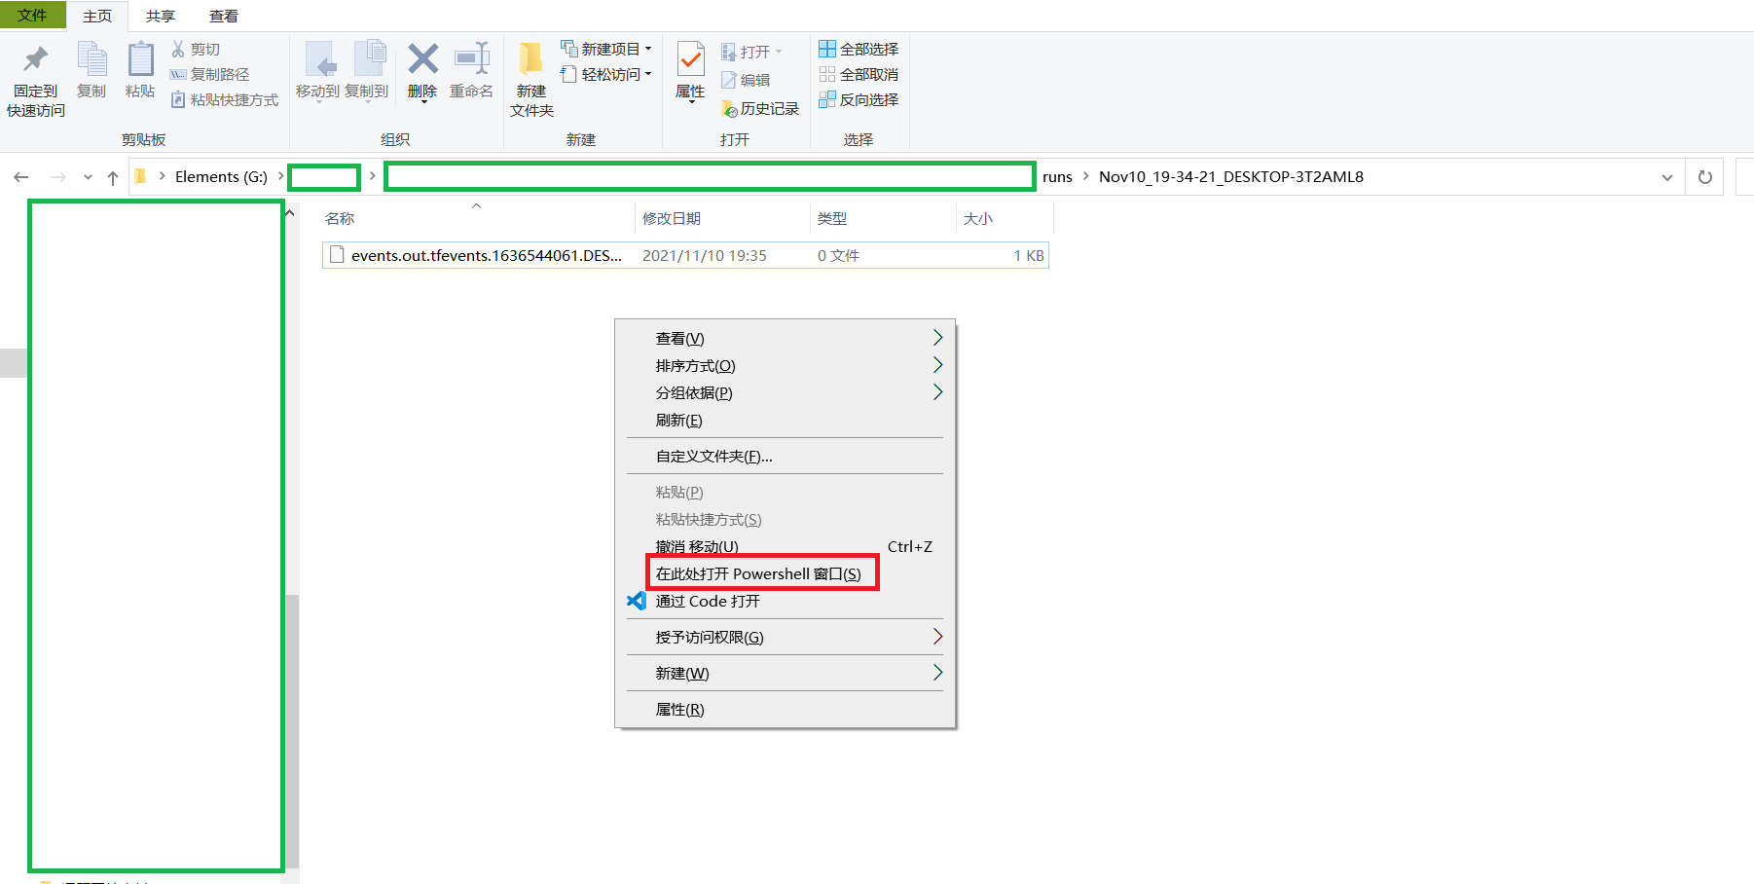Click Invert Selection in ribbon
The height and width of the screenshot is (884, 1754).
(x=859, y=99)
